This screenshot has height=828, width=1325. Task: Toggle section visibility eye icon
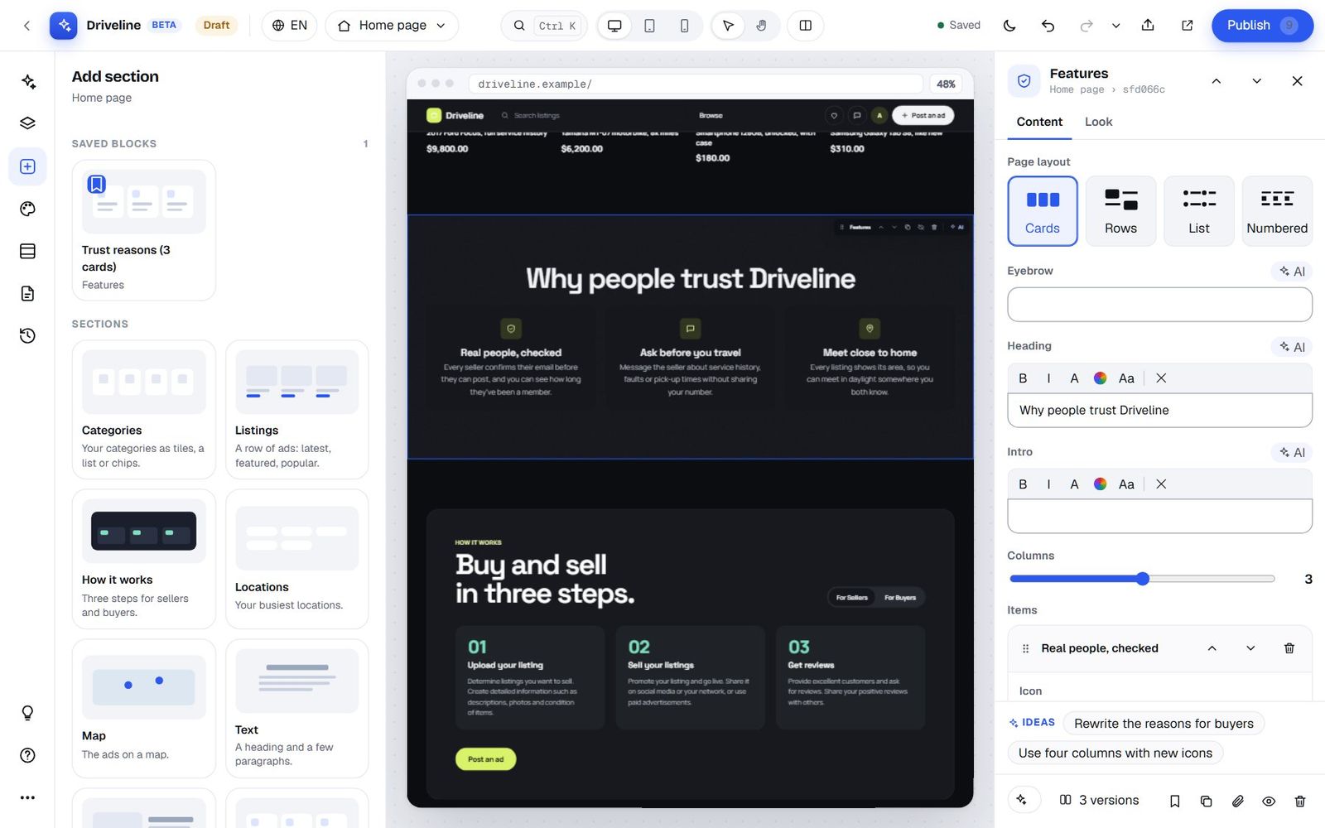1268,801
